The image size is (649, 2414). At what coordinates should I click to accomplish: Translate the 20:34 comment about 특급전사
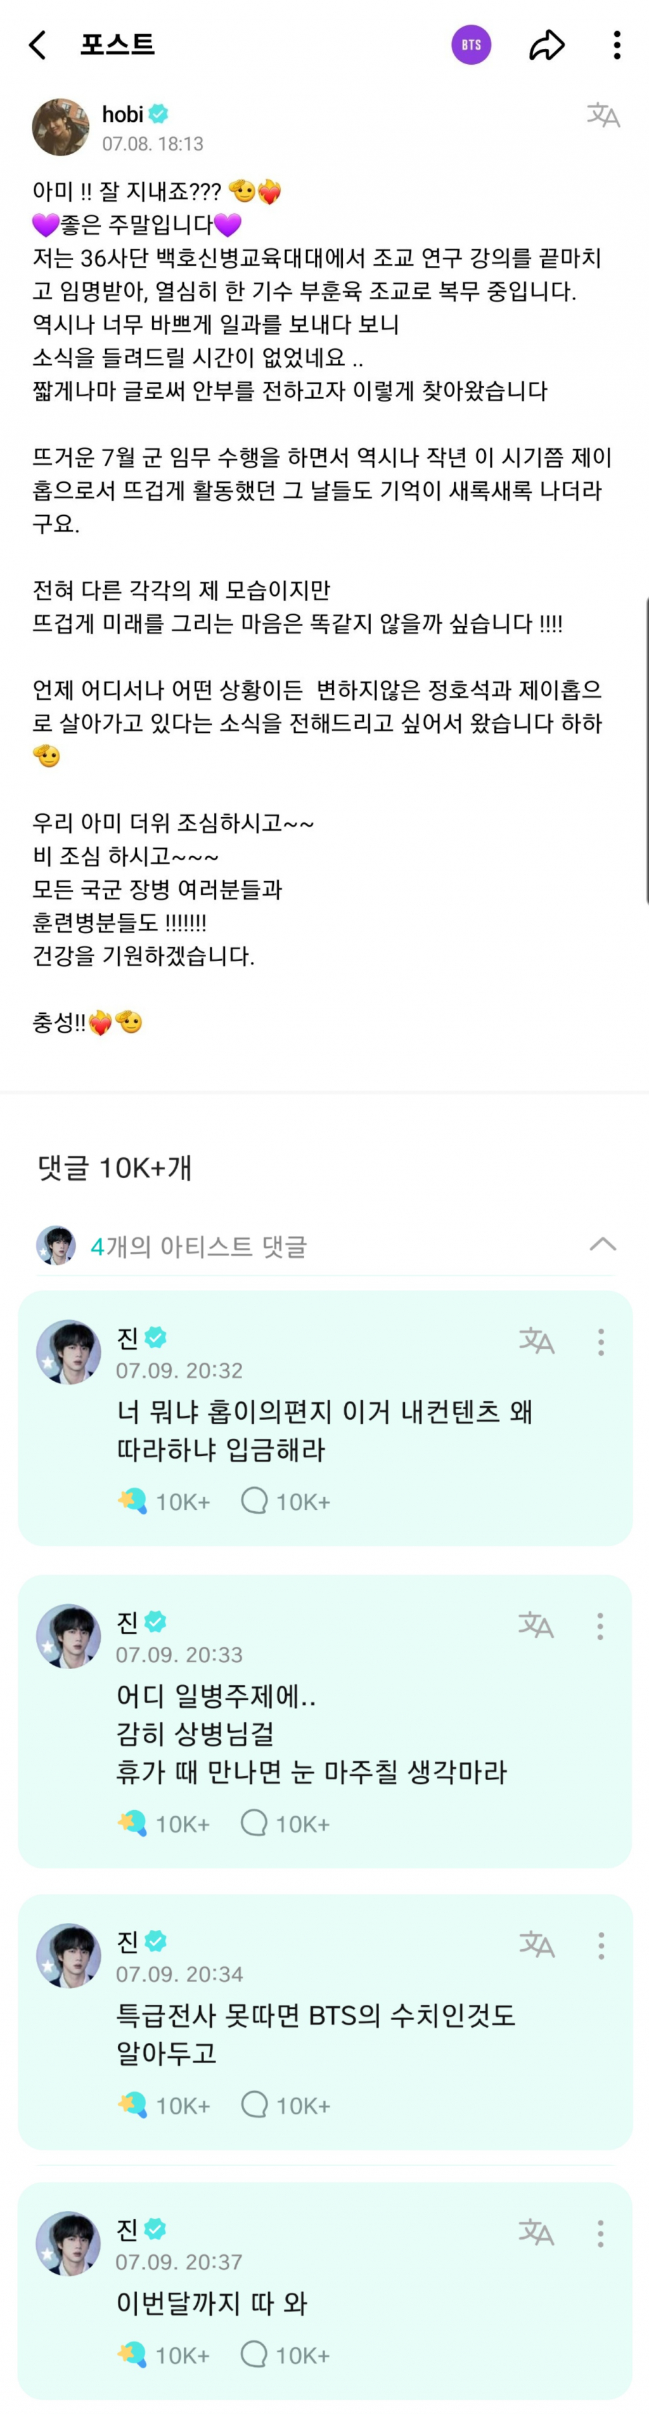coord(537,1945)
